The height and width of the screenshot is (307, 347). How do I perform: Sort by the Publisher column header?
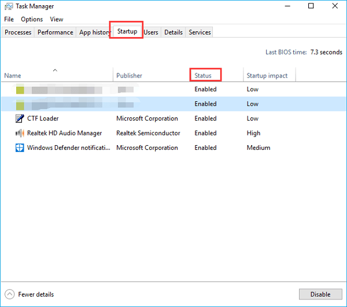point(129,76)
